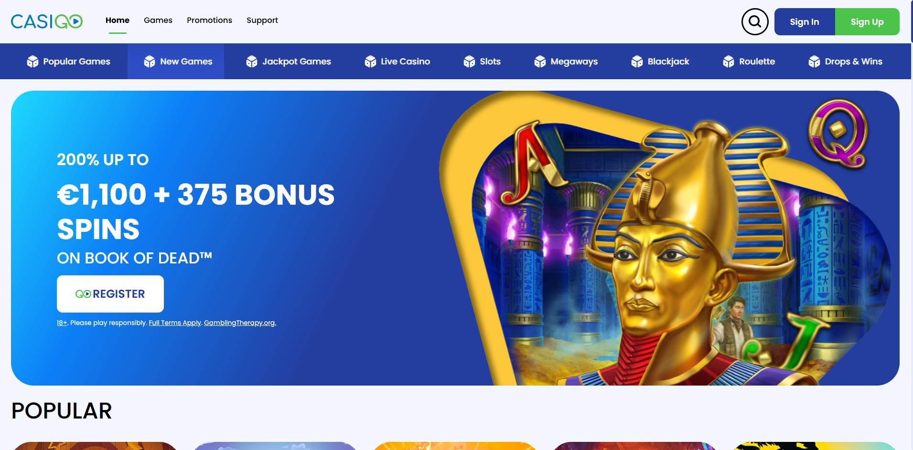Screen dimensions: 913x450
Task: Open the Promotions page
Action: click(x=209, y=20)
